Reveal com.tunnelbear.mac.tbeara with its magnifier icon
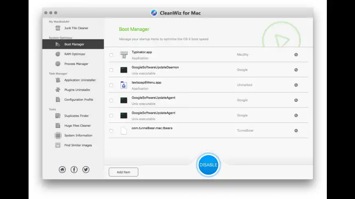355x199 pixels. coord(296,130)
